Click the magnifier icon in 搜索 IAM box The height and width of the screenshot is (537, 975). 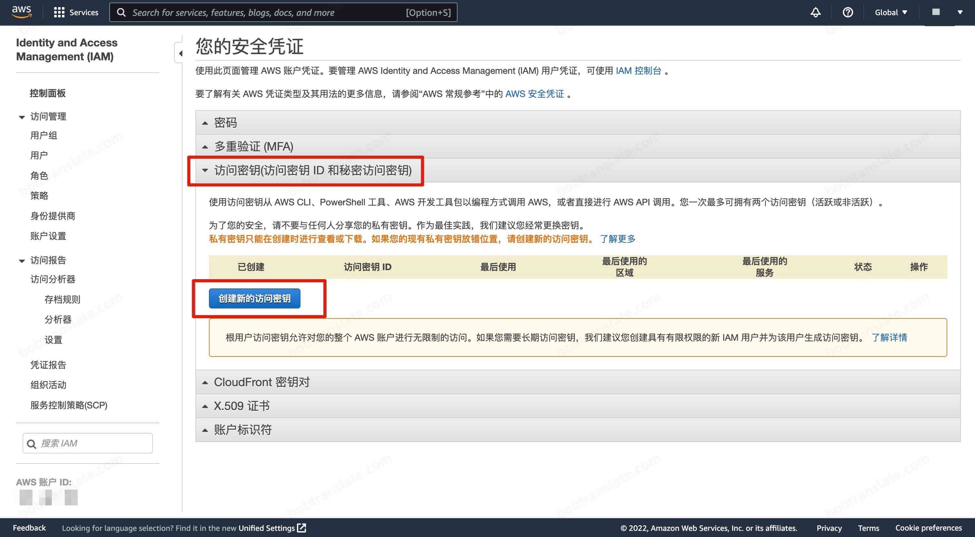click(x=32, y=444)
